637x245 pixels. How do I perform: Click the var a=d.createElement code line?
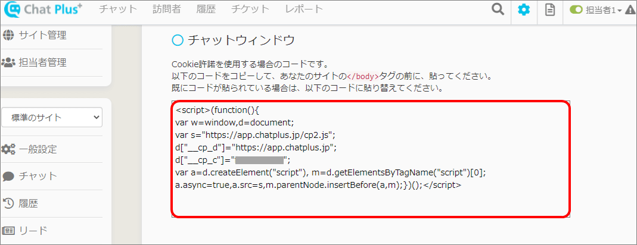[x=330, y=172]
